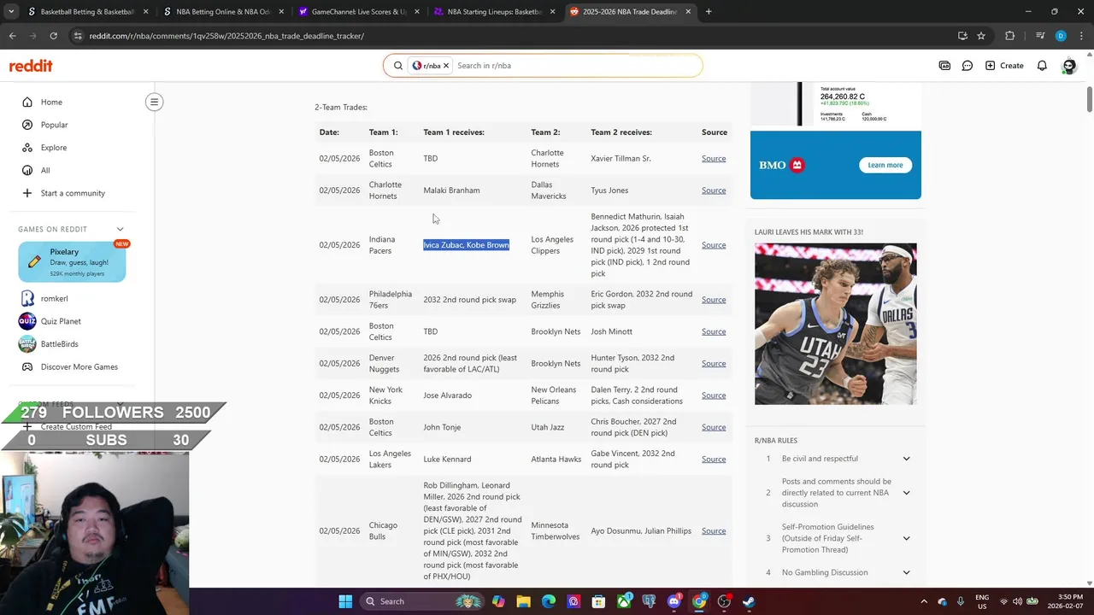1094x615 pixels.
Task: Bookmark this page with the star
Action: [981, 36]
